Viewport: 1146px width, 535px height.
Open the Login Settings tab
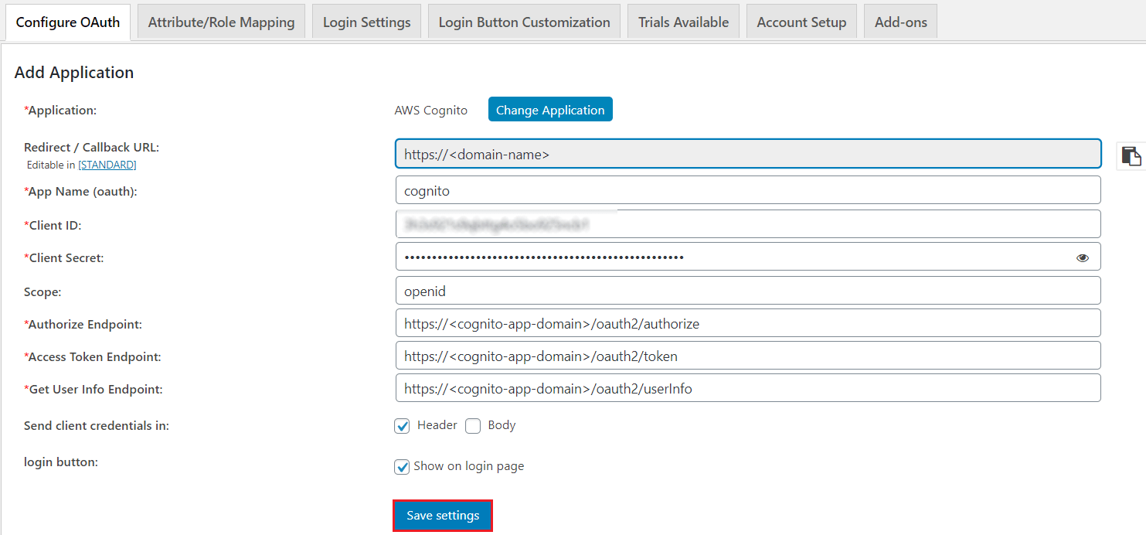pos(366,21)
